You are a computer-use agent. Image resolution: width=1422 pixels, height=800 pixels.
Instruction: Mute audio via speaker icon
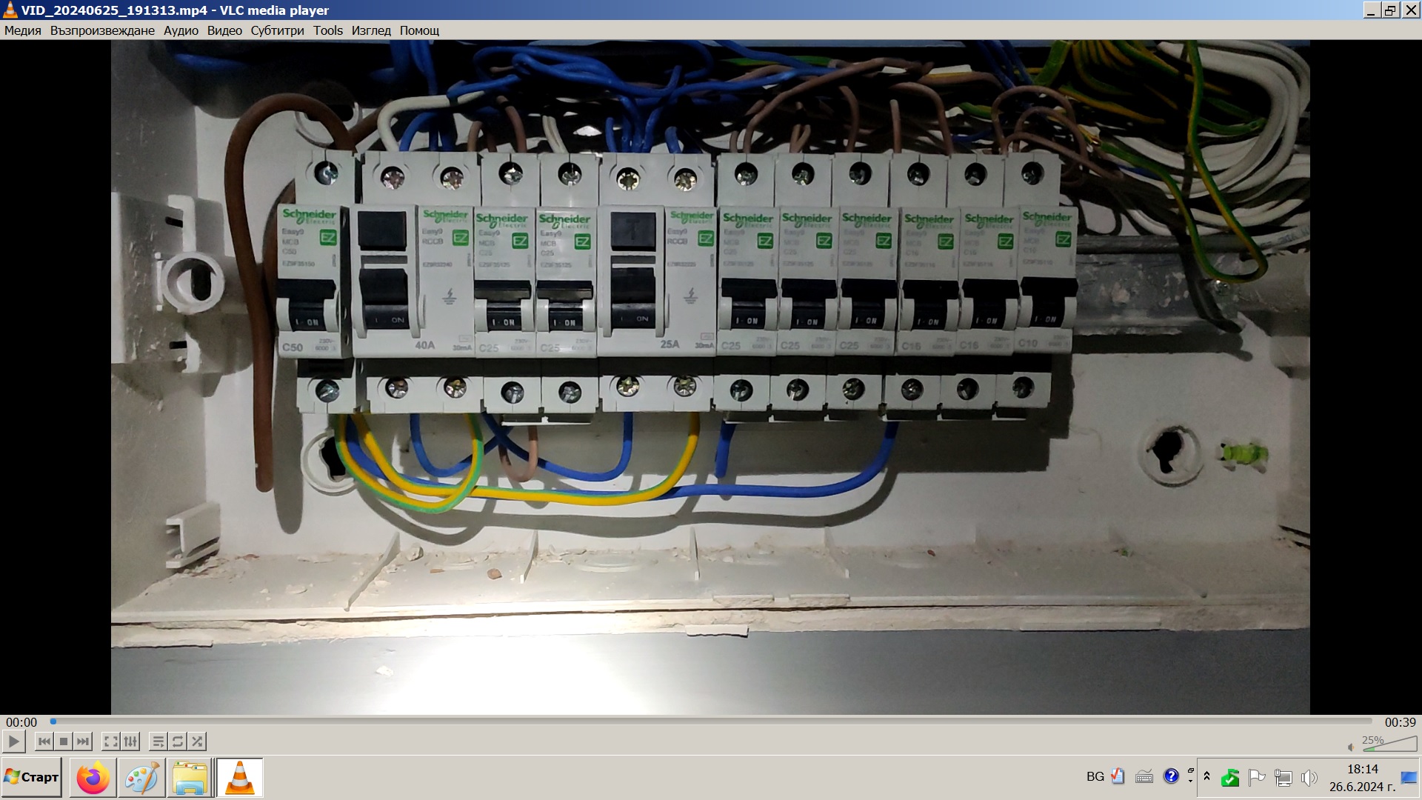[1350, 747]
